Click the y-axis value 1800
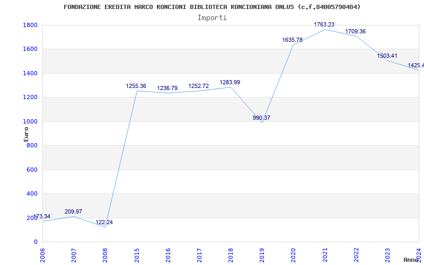This screenshot has width=424, height=265. (x=31, y=25)
